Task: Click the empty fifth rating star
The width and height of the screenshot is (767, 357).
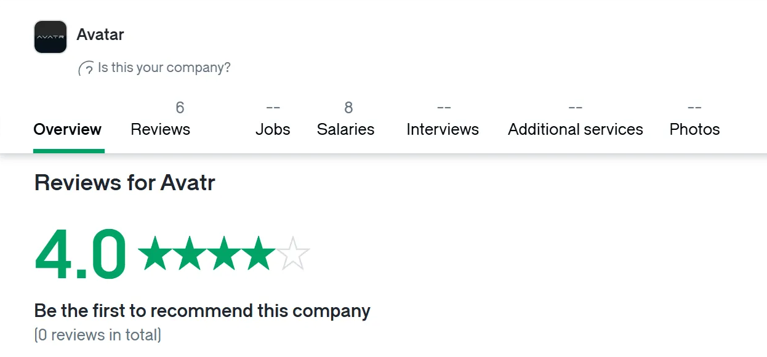Action: click(293, 253)
